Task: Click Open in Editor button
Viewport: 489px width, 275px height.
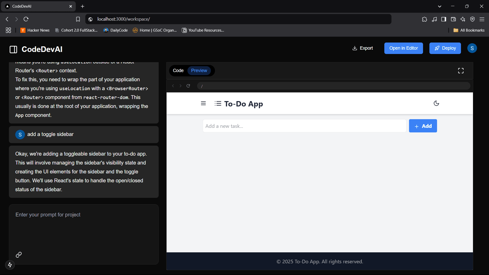Action: tap(403, 48)
